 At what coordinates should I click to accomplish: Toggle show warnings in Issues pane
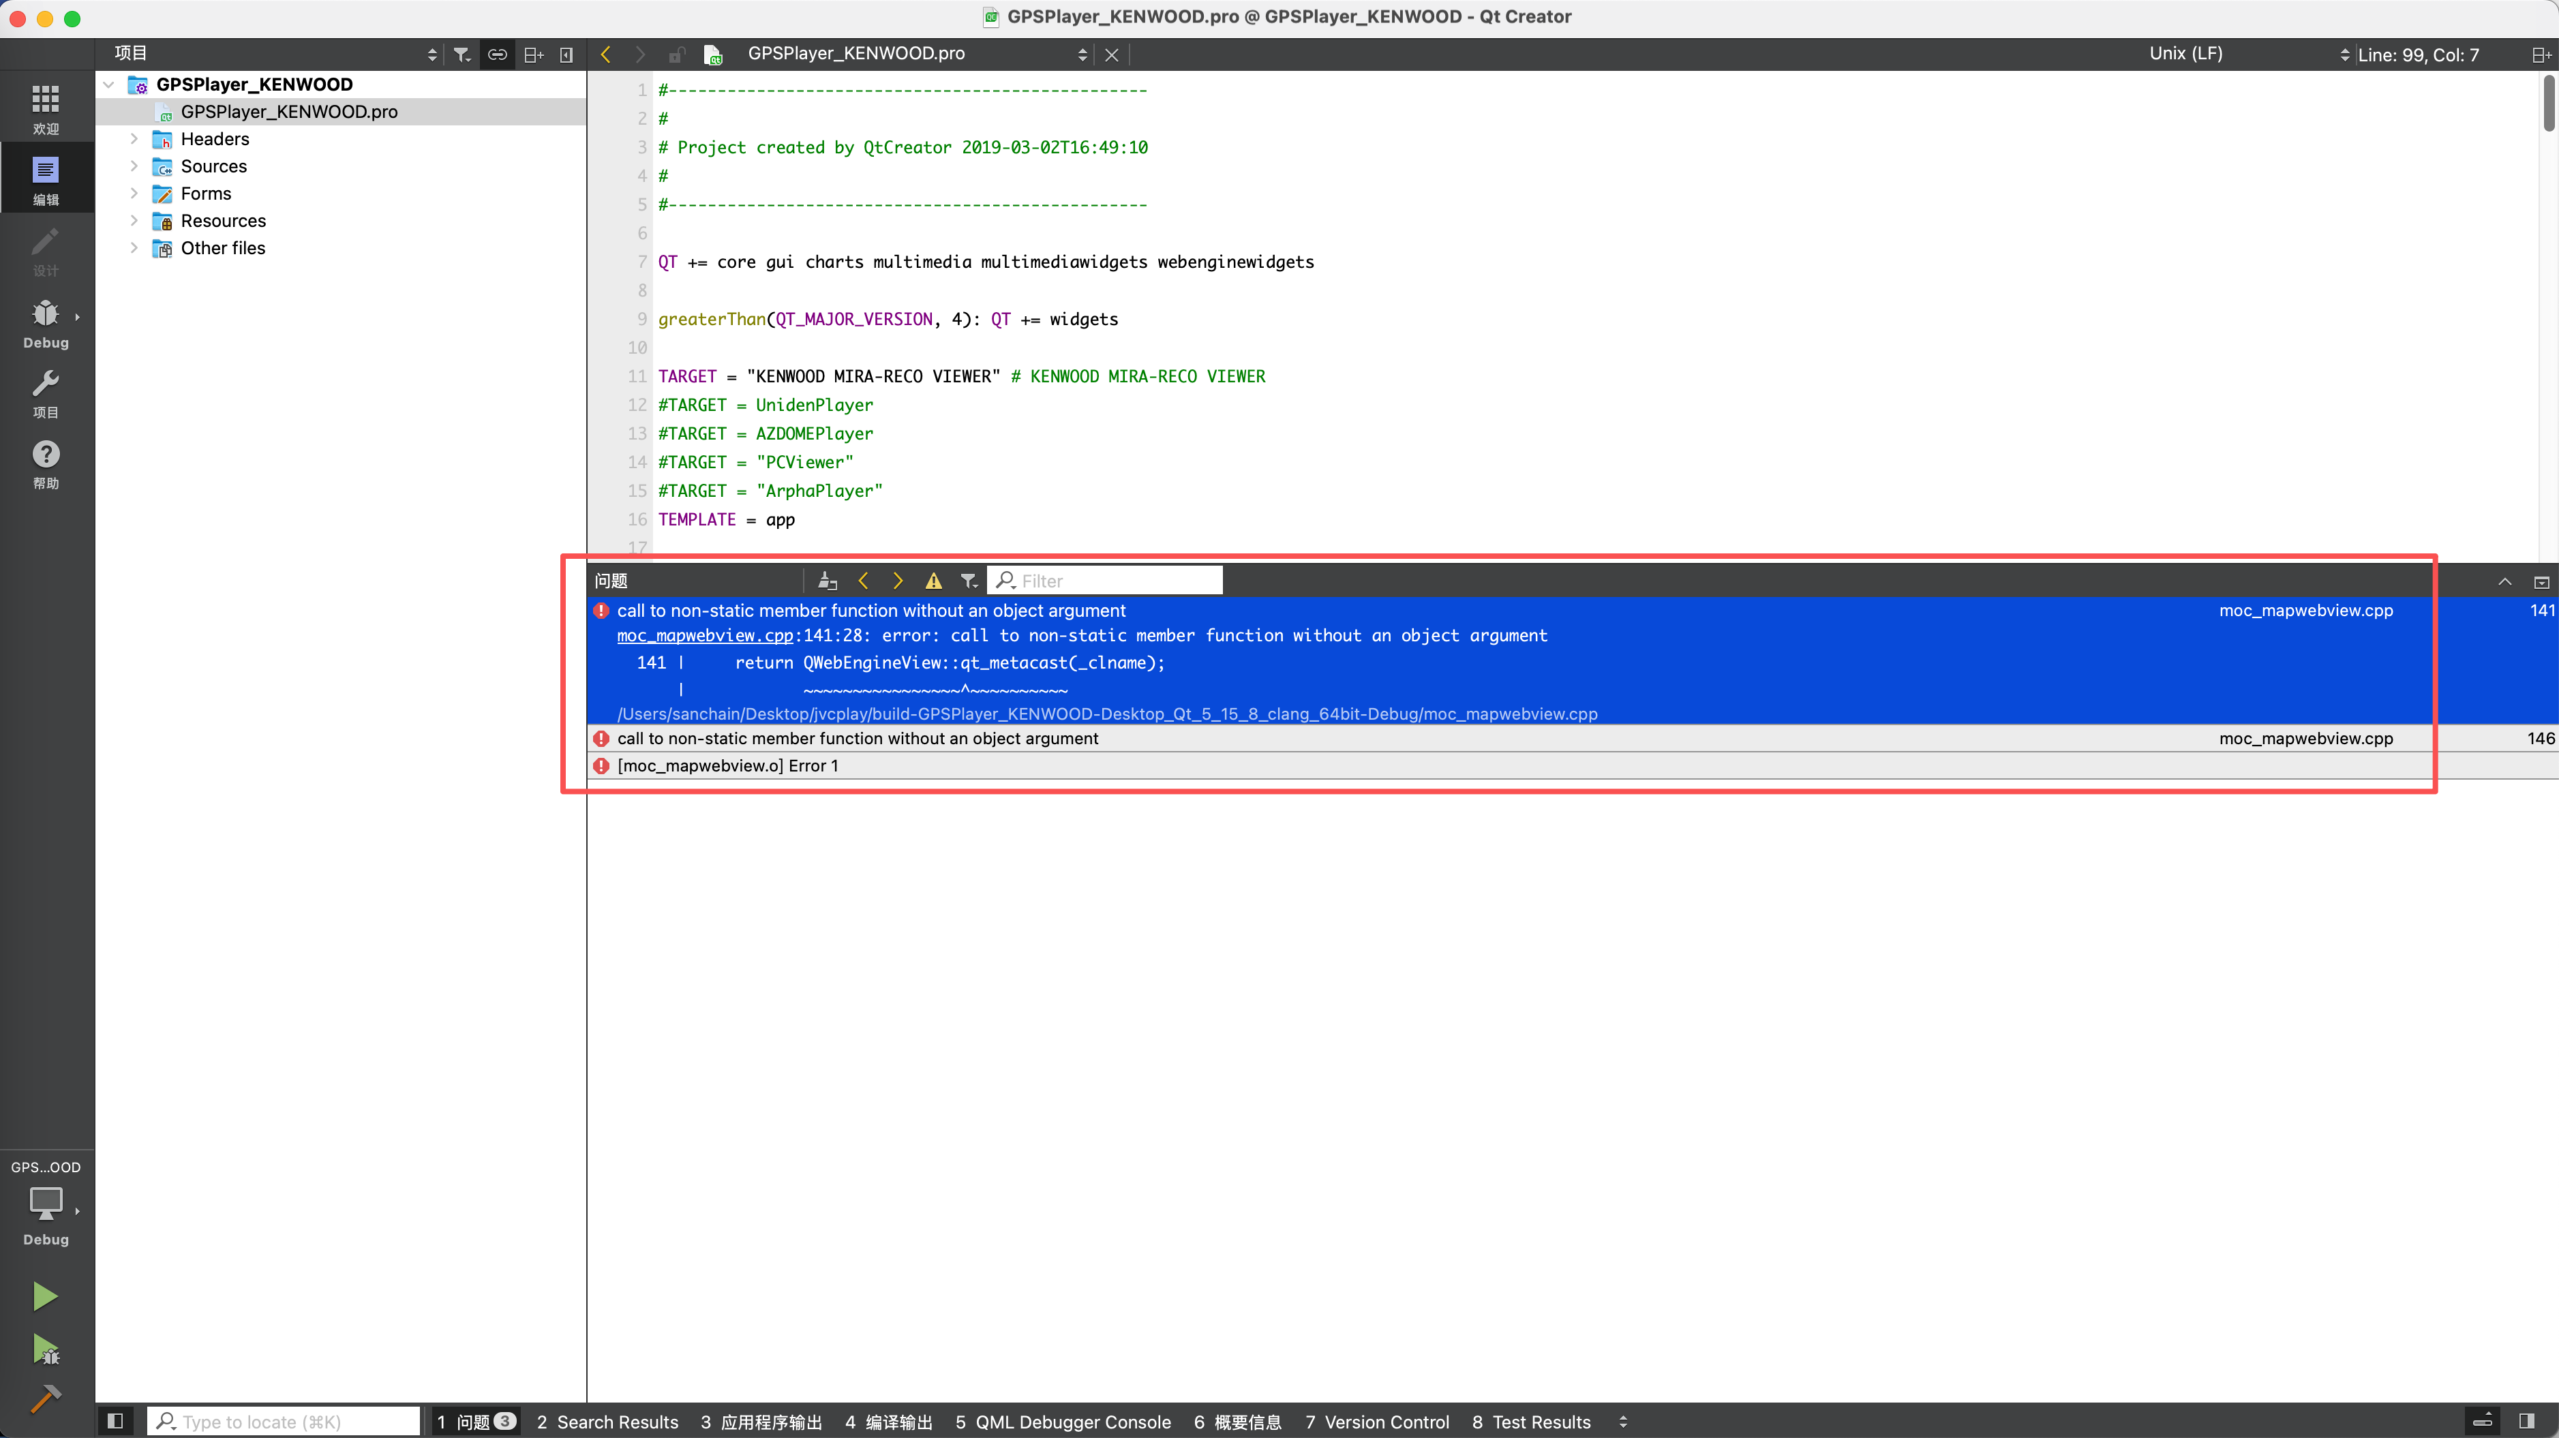[x=933, y=581]
